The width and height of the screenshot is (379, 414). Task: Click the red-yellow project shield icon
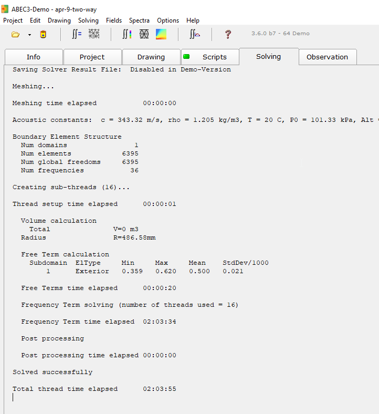pos(43,34)
